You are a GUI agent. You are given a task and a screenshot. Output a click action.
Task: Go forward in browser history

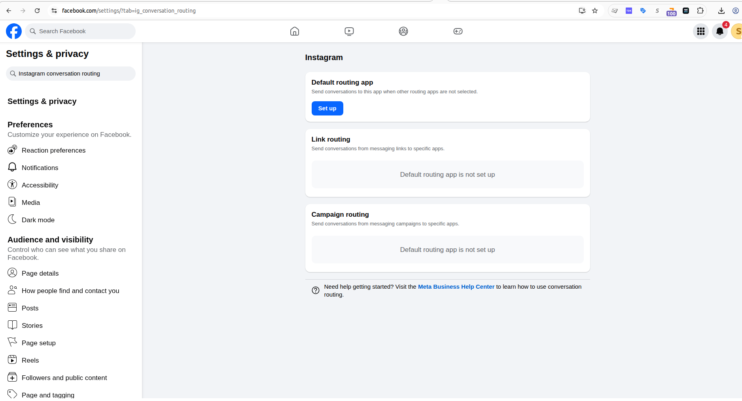pyautogui.click(x=23, y=11)
